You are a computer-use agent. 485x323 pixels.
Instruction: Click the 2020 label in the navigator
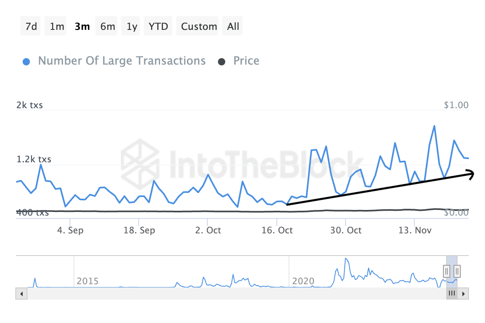(303, 281)
